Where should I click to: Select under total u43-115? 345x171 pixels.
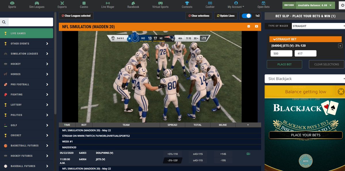(x=198, y=160)
